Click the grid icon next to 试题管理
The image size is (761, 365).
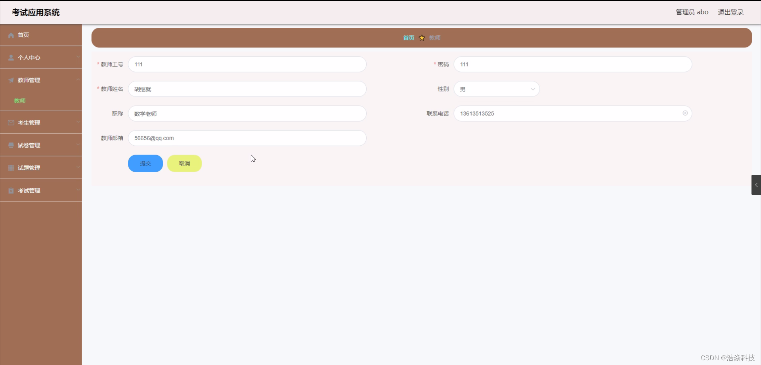[10, 167]
